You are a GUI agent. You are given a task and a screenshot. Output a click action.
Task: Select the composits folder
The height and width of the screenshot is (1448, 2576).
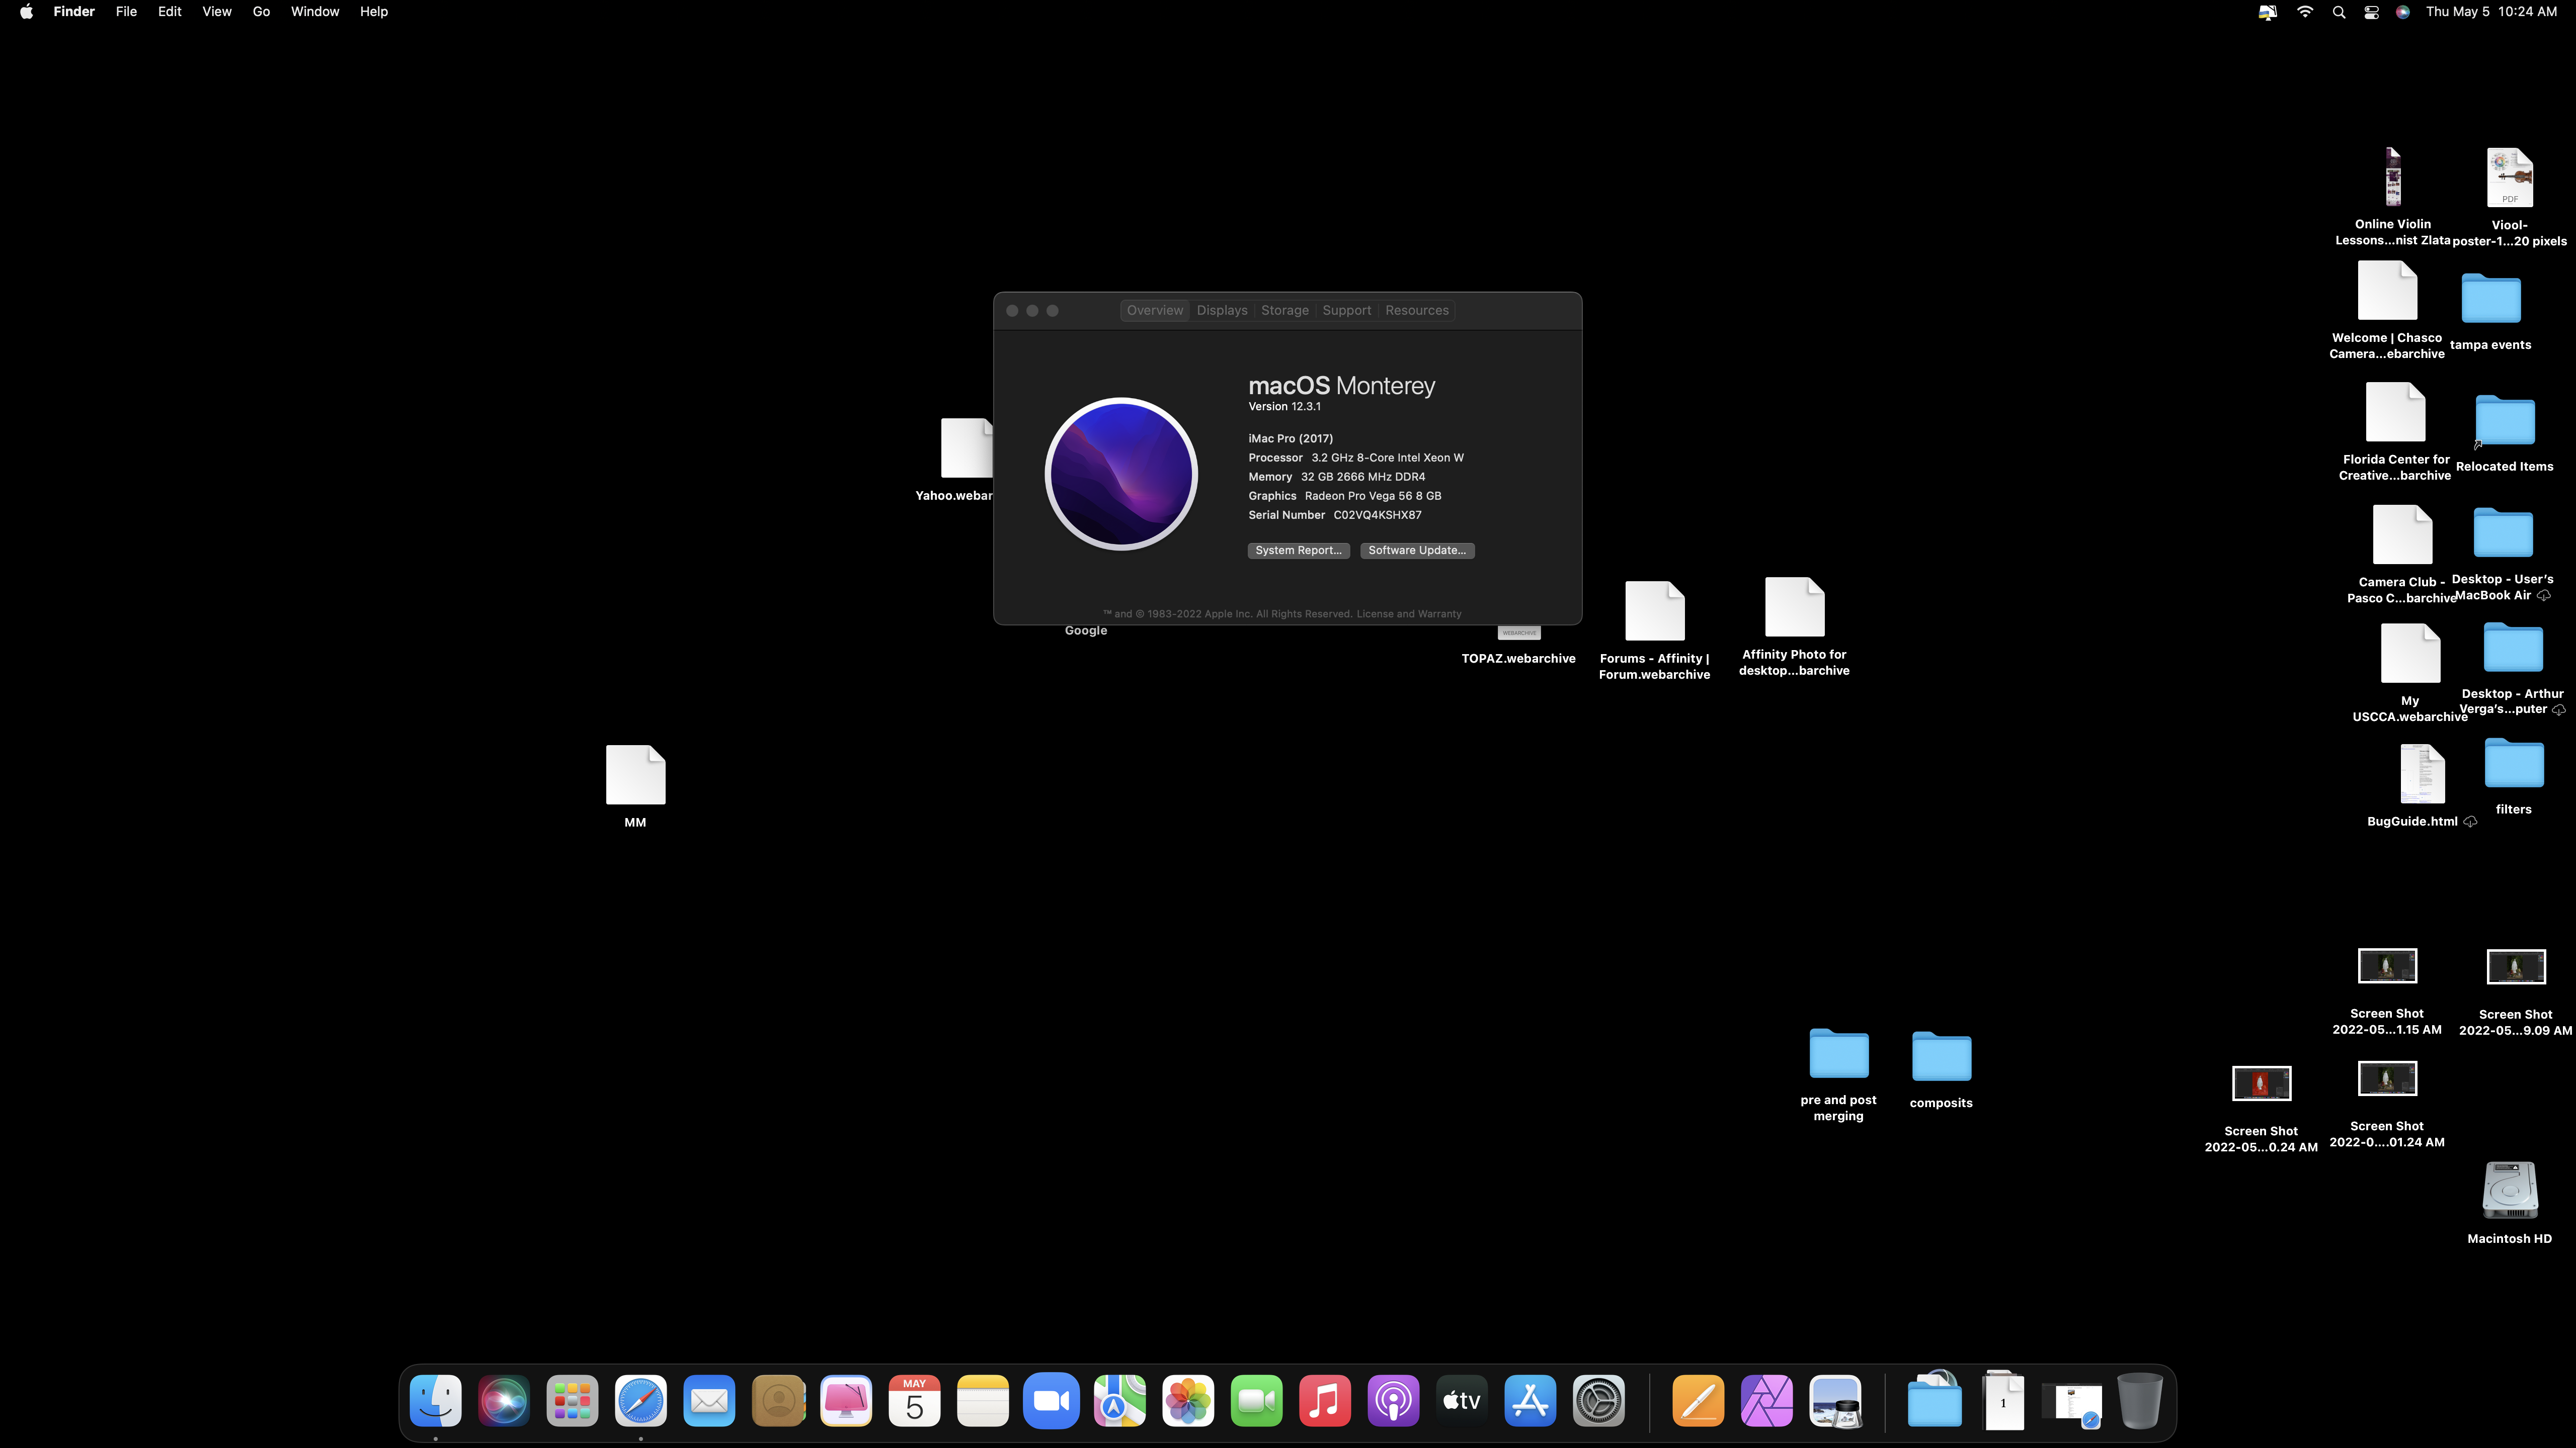coord(1941,1056)
